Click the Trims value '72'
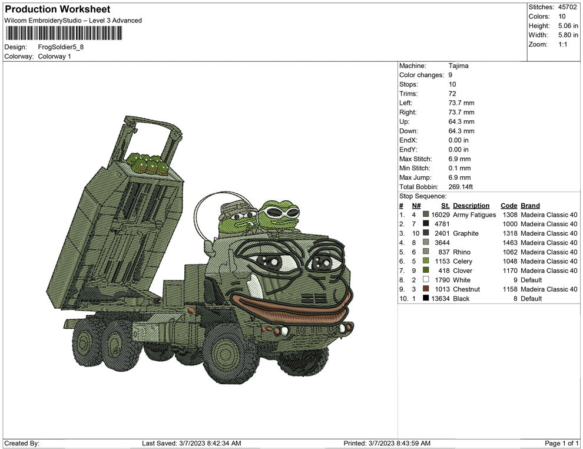This screenshot has height=449, width=583. pyautogui.click(x=452, y=94)
